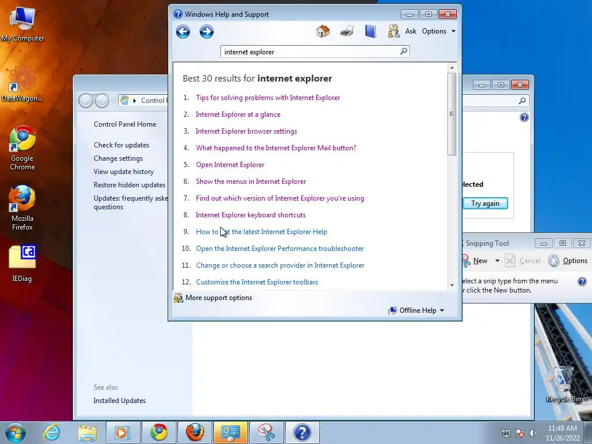Open Windows Media Player taskbar icon
The height and width of the screenshot is (444, 592).
[x=123, y=432]
